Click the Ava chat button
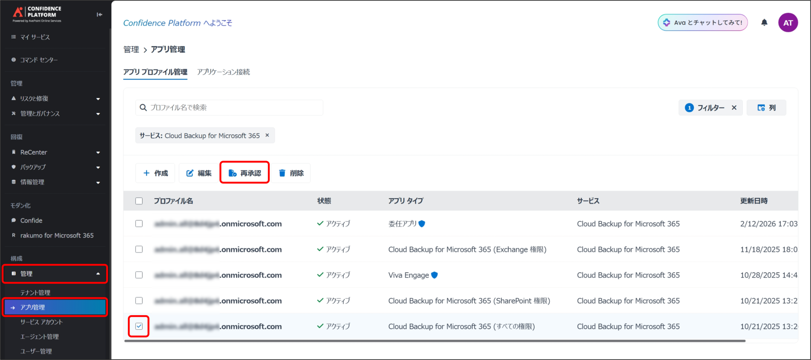The image size is (811, 360). point(702,22)
